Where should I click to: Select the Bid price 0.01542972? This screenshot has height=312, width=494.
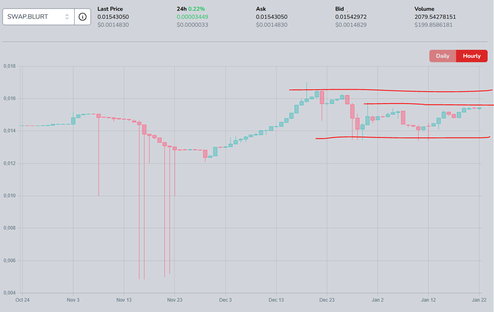[351, 17]
